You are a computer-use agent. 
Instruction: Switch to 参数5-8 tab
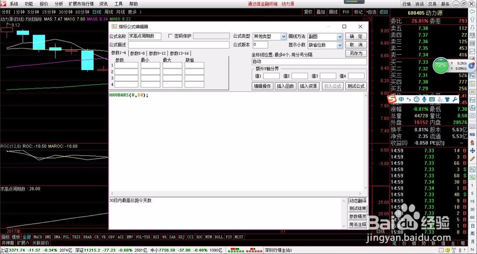[137, 53]
